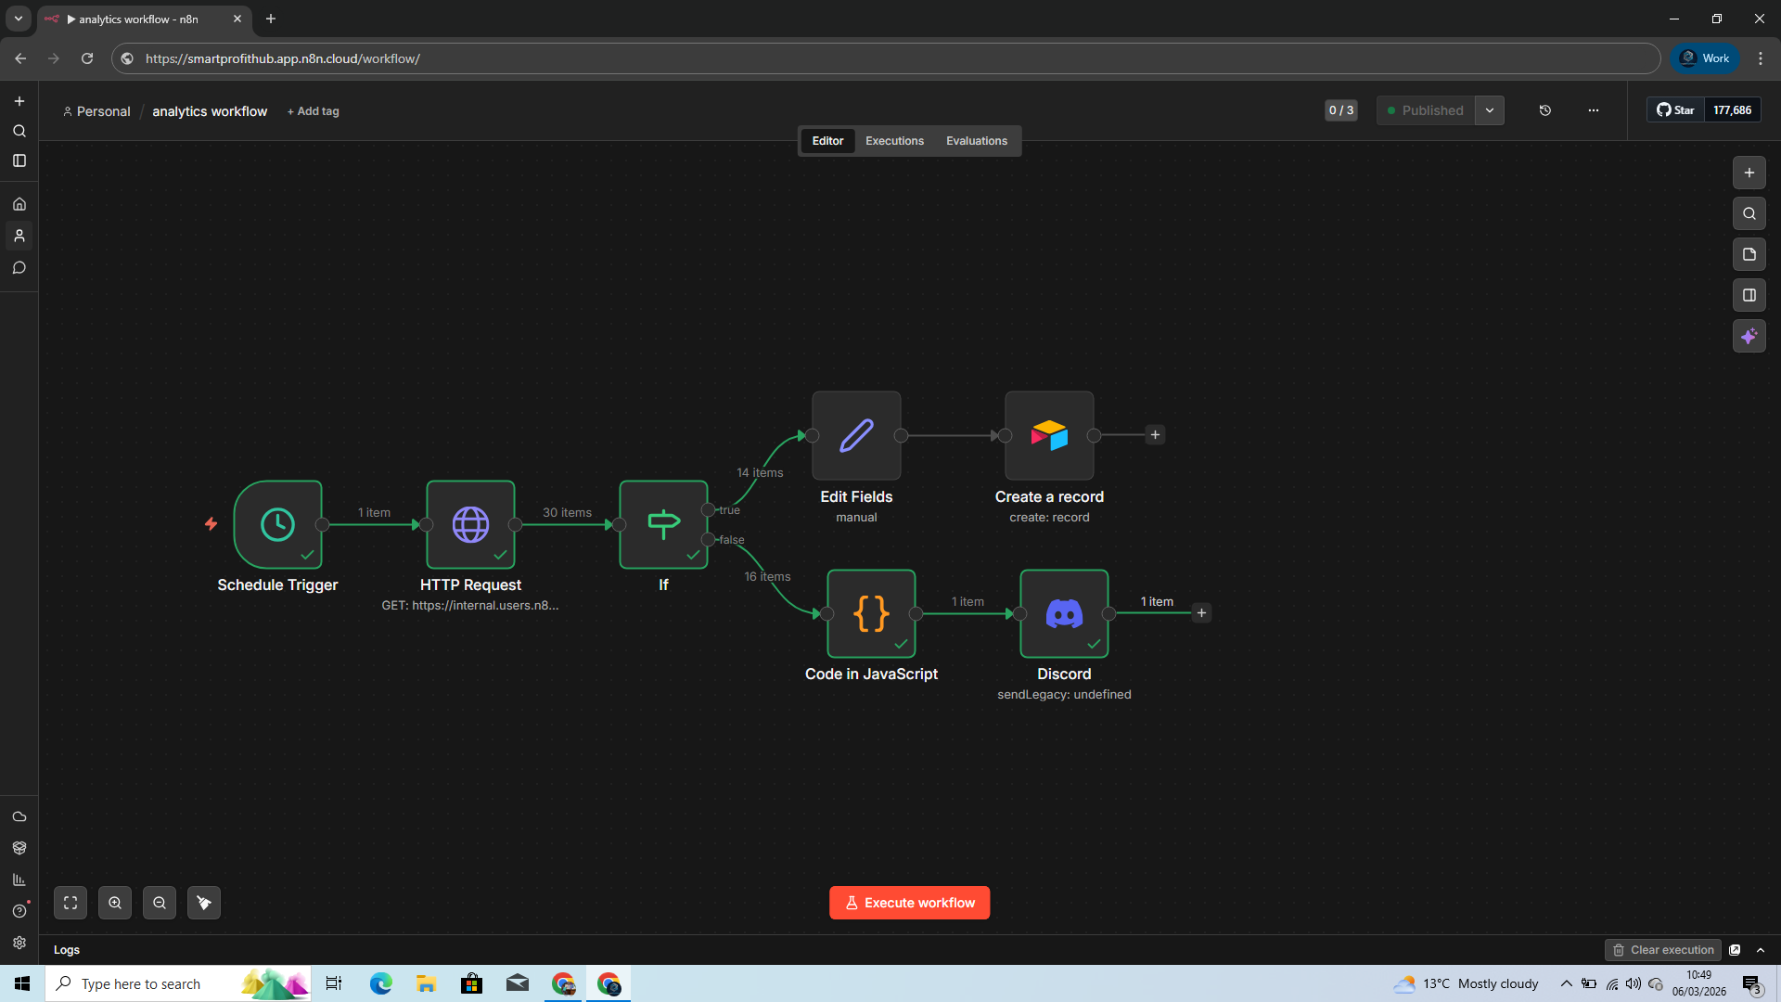
Task: Open the HTTP Request node
Action: pyautogui.click(x=470, y=525)
